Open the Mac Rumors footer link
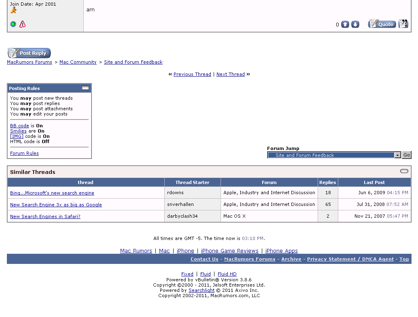This screenshot has width=418, height=317. click(x=136, y=251)
